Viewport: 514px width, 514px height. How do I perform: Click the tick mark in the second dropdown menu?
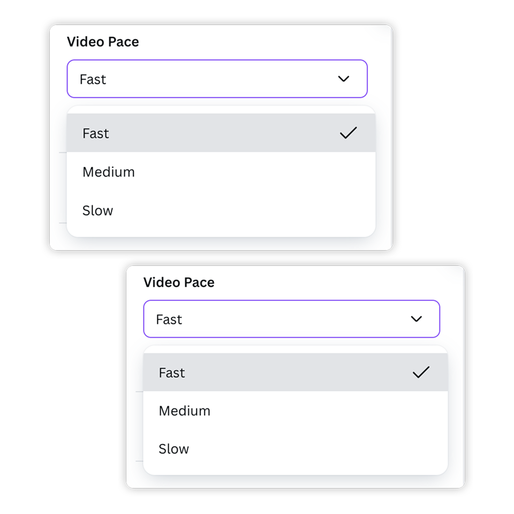[x=422, y=372]
